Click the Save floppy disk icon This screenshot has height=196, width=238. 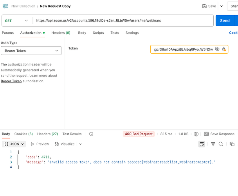204,6
